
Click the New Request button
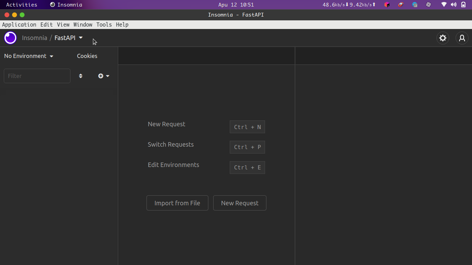[240, 203]
